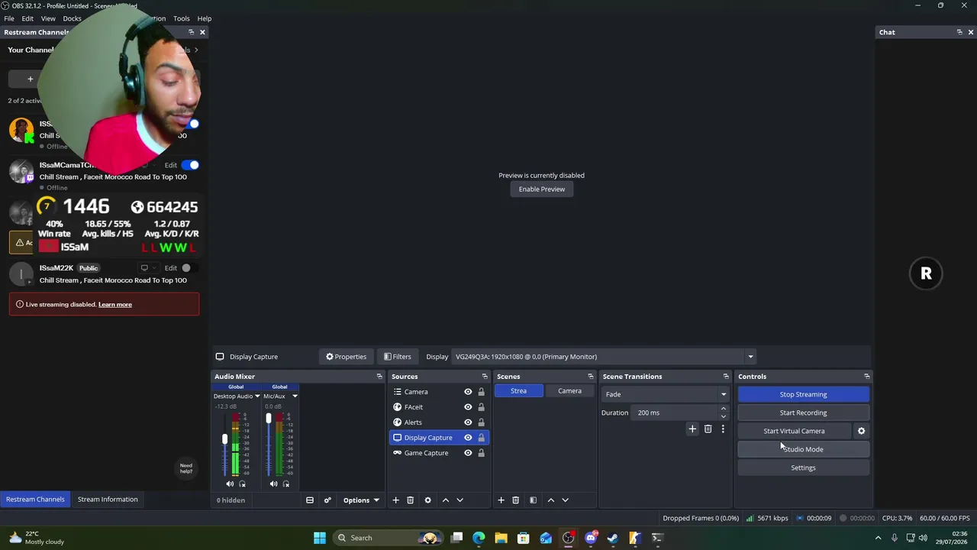Screen dimensions: 977x550
Task: Enable the ISsaM22K channel toggle
Action: pos(190,268)
